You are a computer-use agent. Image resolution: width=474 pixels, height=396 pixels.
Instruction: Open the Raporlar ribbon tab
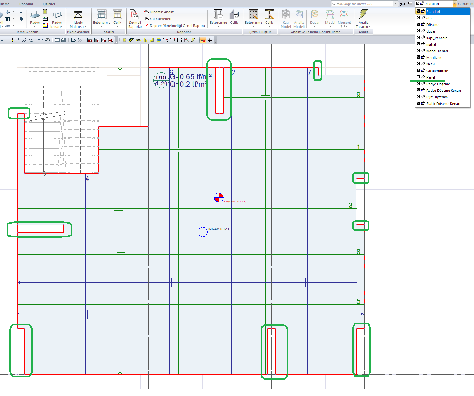pos(26,4)
